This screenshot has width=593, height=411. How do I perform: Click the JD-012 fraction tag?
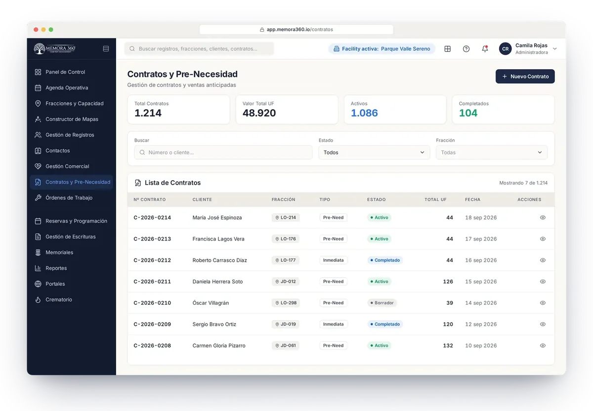(286, 282)
